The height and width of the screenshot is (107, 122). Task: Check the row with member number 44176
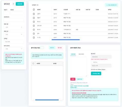point(34,18)
